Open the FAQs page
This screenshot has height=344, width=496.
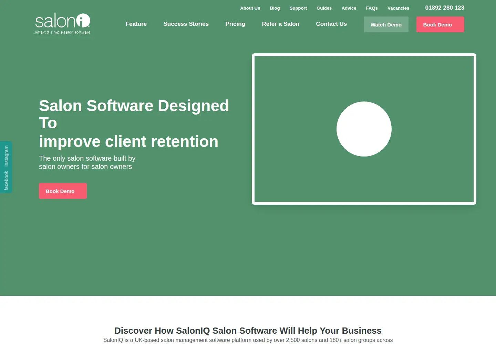point(372,8)
